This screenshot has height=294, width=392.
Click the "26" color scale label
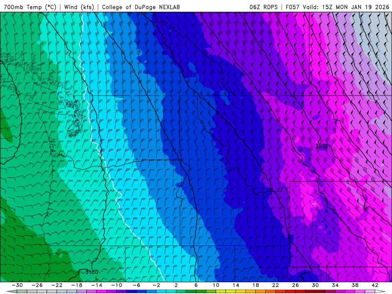tap(295, 285)
